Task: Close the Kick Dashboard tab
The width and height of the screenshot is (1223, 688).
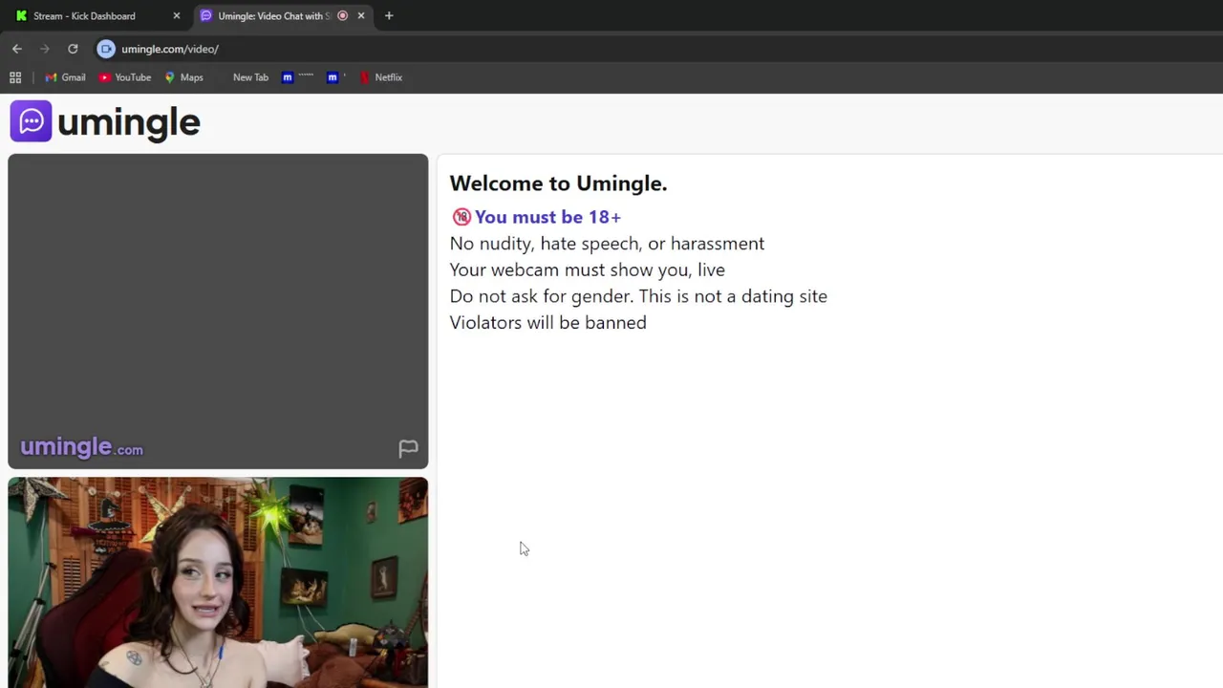Action: pyautogui.click(x=176, y=15)
